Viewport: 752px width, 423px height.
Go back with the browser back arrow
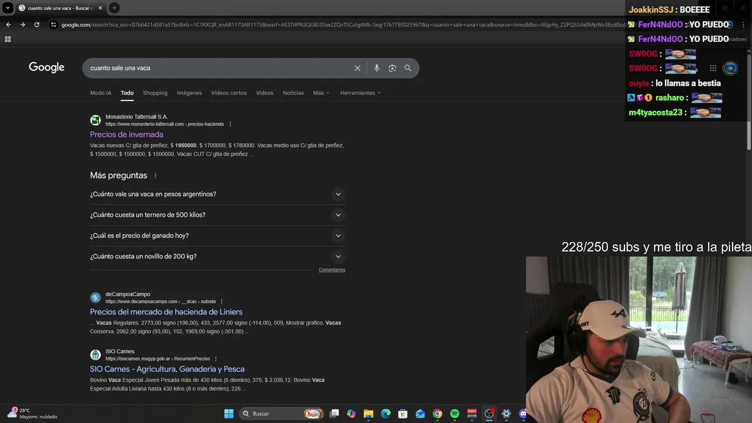coord(8,25)
